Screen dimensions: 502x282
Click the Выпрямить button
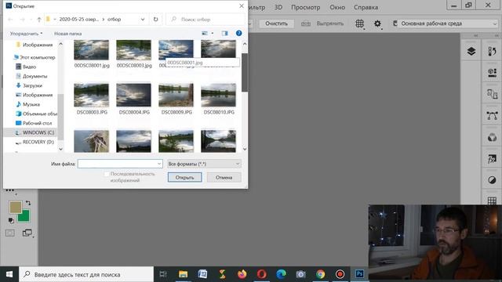point(329,23)
